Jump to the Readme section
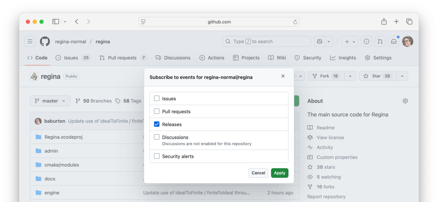Viewport: 438px width, 202px height. pyautogui.click(x=321, y=128)
